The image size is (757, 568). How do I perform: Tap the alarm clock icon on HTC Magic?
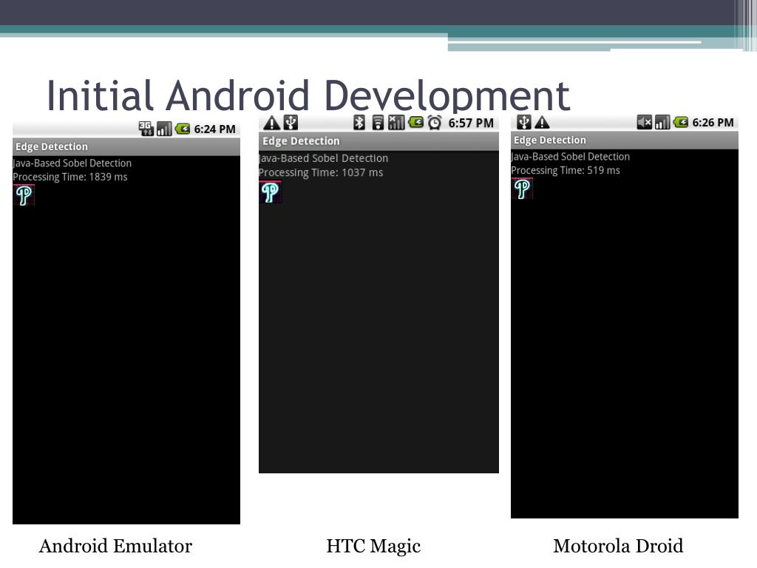(435, 123)
